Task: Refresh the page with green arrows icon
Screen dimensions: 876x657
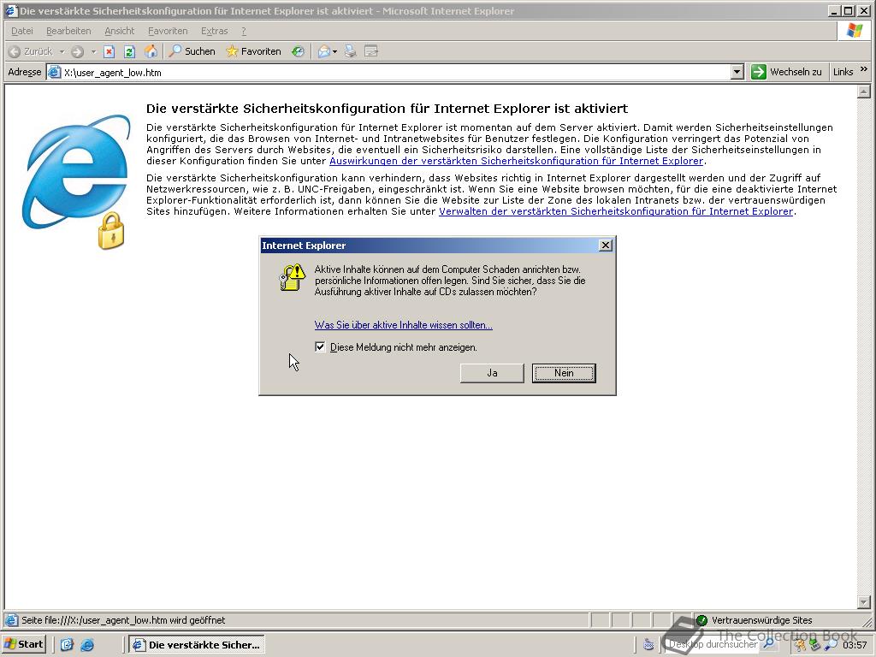Action: 130,51
